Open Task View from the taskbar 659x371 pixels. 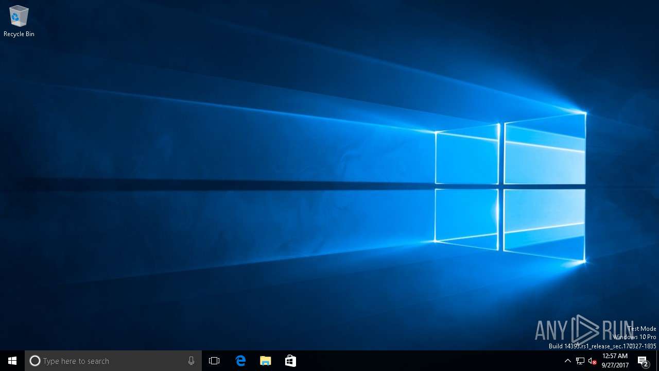pyautogui.click(x=214, y=361)
